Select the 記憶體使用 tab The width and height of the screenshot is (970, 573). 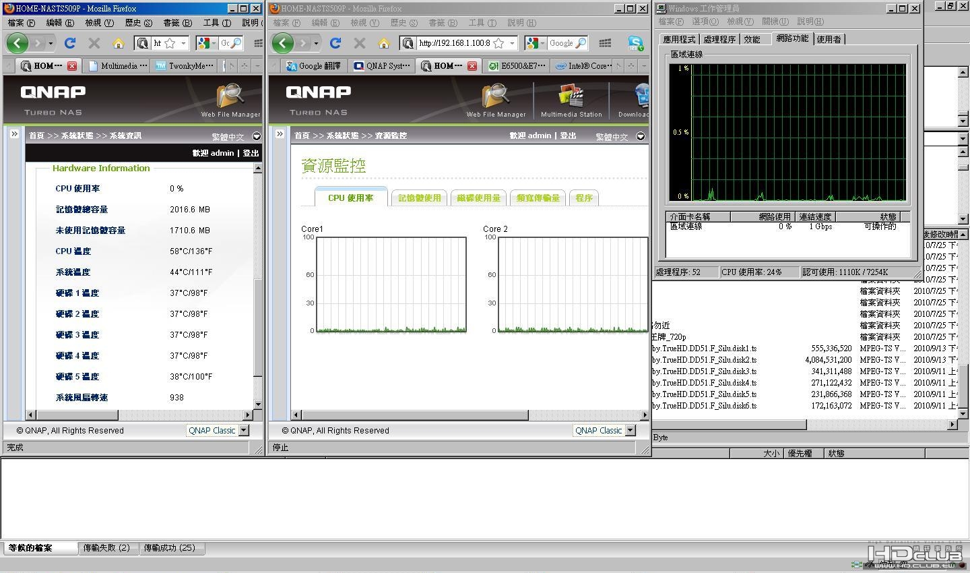(x=419, y=198)
